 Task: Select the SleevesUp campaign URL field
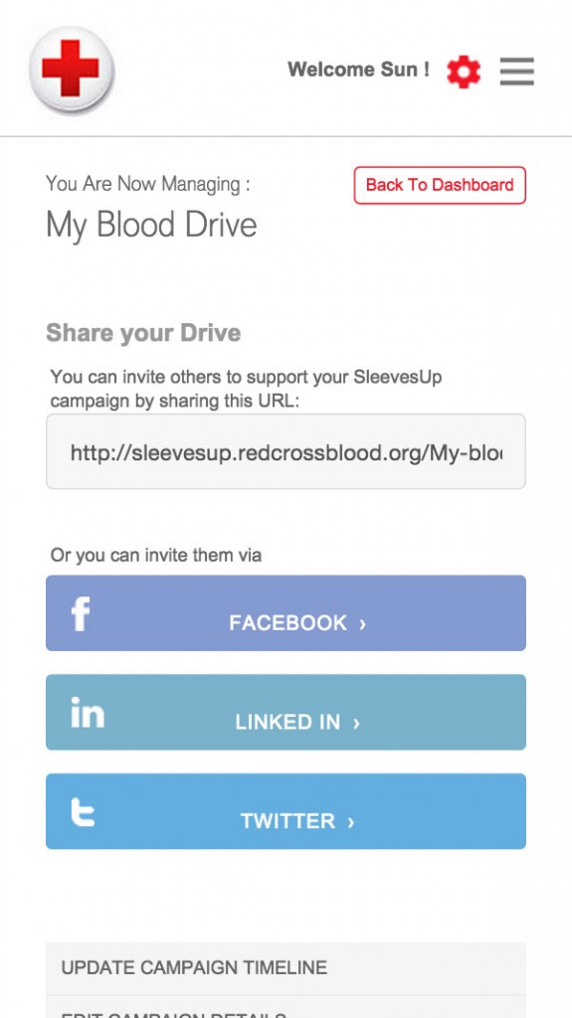[286, 452]
